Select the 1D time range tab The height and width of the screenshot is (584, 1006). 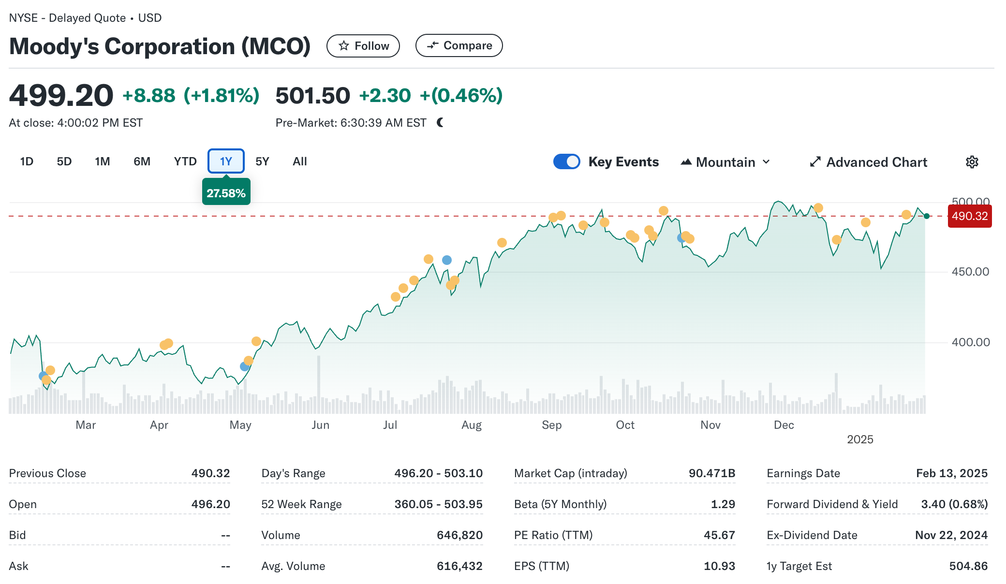[x=27, y=161]
